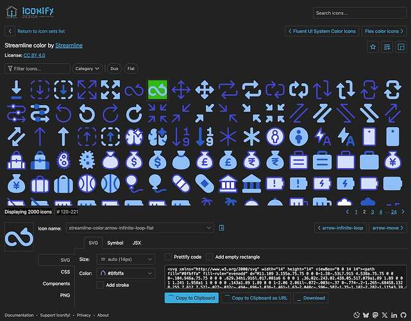Toggle the Duo filter chip
This screenshot has height=321, width=411.
tap(114, 69)
